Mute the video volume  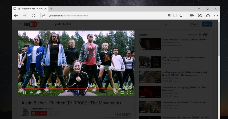[x=39, y=92]
